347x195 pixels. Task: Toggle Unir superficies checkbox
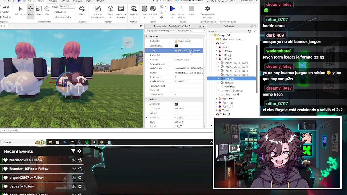[53, 17]
